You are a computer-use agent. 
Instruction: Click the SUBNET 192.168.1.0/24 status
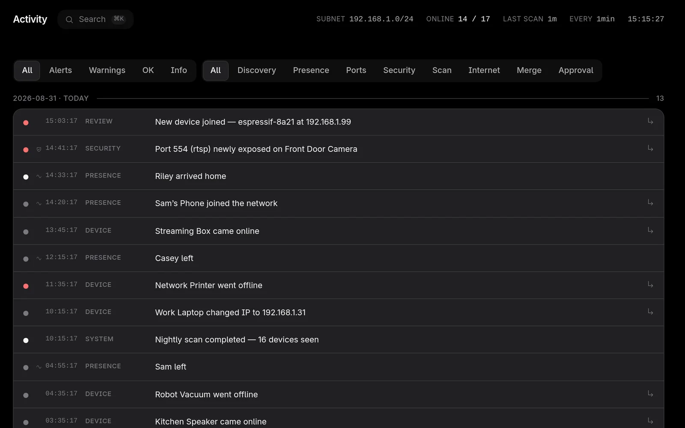point(365,19)
